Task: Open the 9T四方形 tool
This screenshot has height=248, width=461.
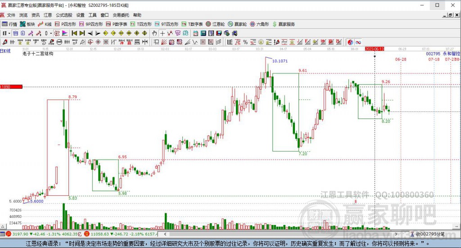Action: [x=167, y=24]
